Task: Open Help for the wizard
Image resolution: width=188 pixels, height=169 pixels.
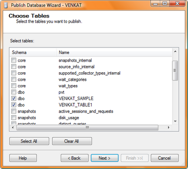Action: pos(23,158)
